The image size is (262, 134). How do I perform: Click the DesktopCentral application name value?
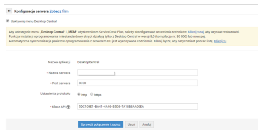[88, 62]
